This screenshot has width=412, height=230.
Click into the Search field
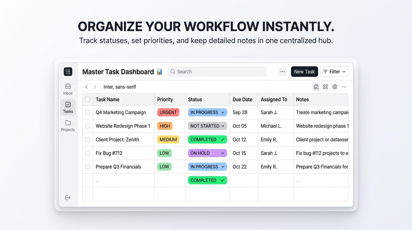point(217,72)
